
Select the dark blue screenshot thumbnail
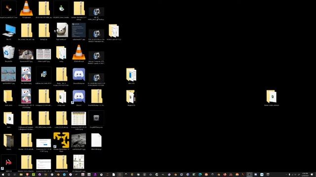click(79, 30)
